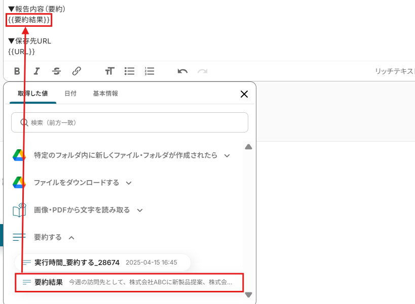This screenshot has width=415, height=304.
Task: Click the リッチテキスト mode label
Action: coord(395,71)
